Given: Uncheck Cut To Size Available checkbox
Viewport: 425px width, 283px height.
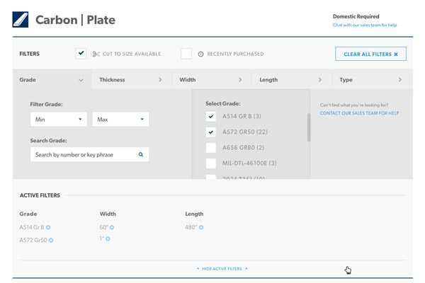Looking at the screenshot, I should (81, 53).
